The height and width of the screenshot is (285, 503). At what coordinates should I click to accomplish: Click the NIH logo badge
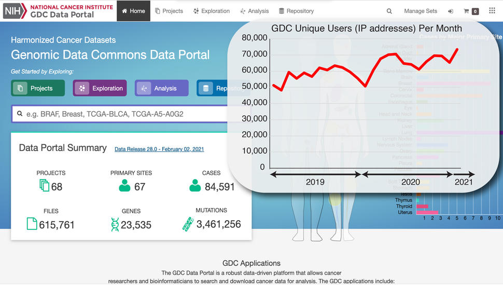(15, 10)
